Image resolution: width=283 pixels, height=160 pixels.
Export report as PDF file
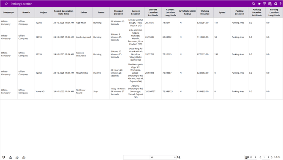click(17, 157)
